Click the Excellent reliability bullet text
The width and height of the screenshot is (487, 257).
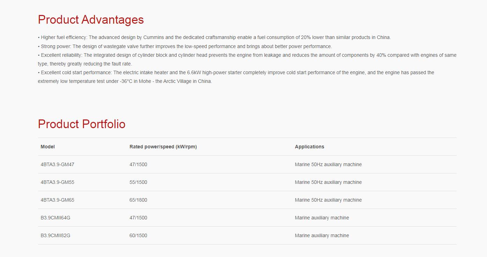[247, 55]
